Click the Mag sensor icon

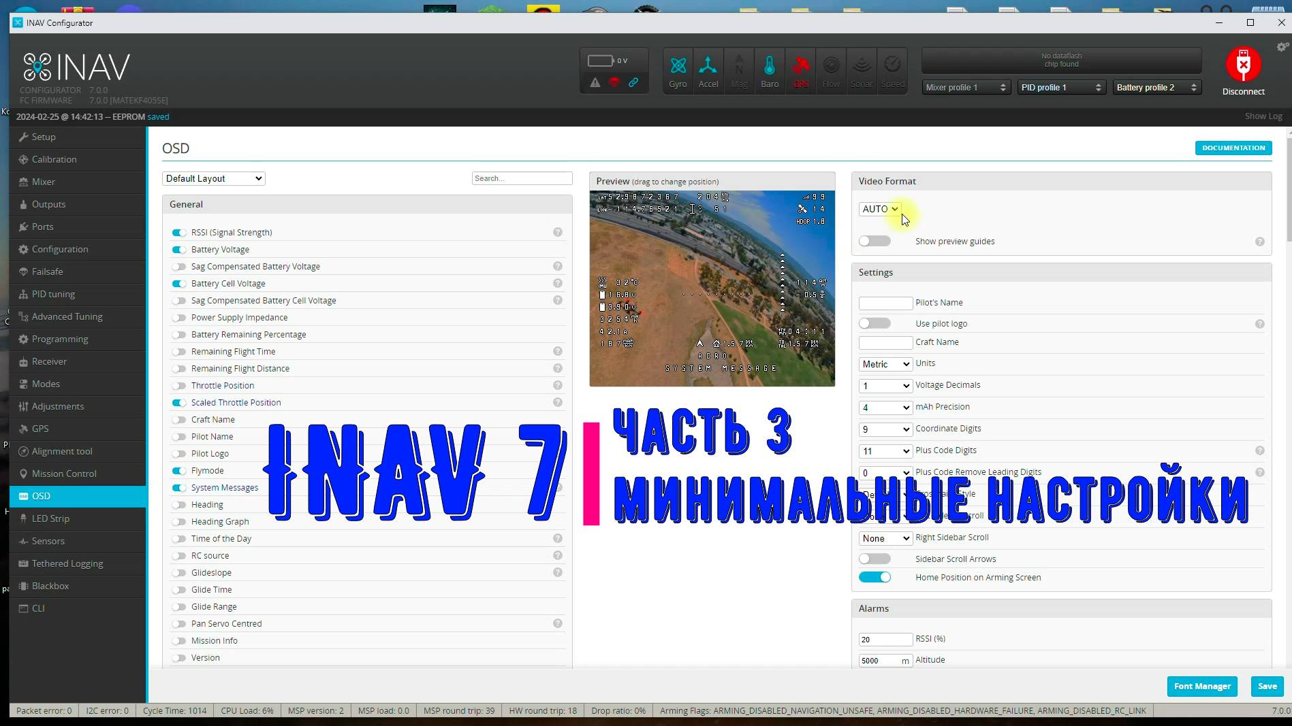[739, 71]
